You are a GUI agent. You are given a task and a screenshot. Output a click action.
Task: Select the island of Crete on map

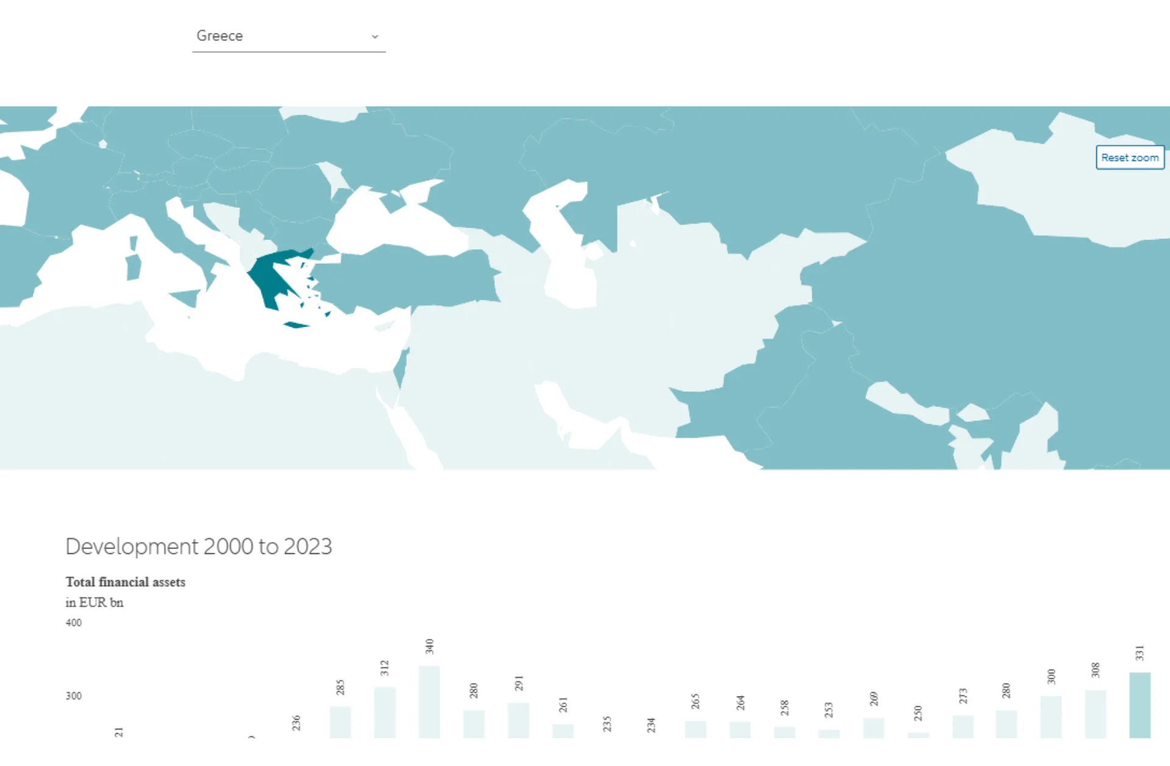tap(297, 325)
